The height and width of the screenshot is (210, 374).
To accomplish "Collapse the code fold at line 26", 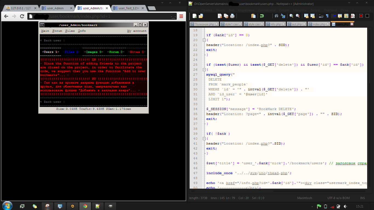I will click(x=204, y=70).
